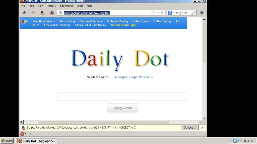Click the system tray clock
257x144 pixels.
248,141
